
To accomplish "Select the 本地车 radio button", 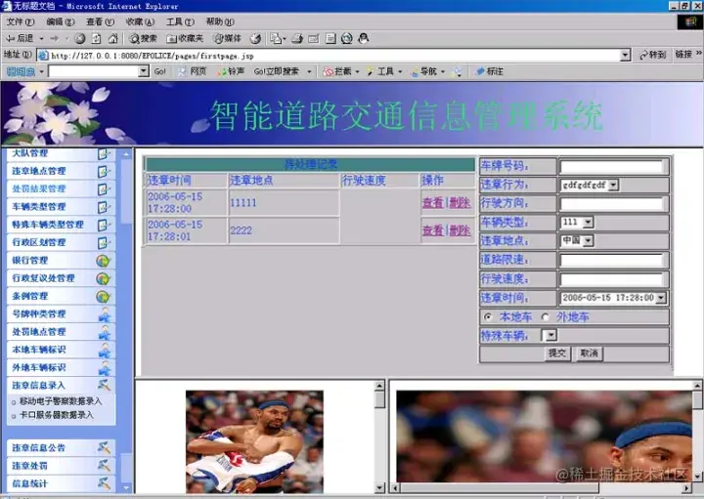I will click(x=488, y=317).
